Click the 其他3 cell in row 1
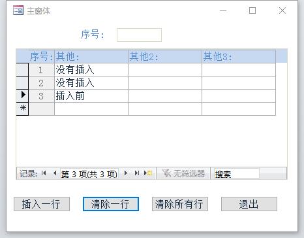 (x=239, y=70)
